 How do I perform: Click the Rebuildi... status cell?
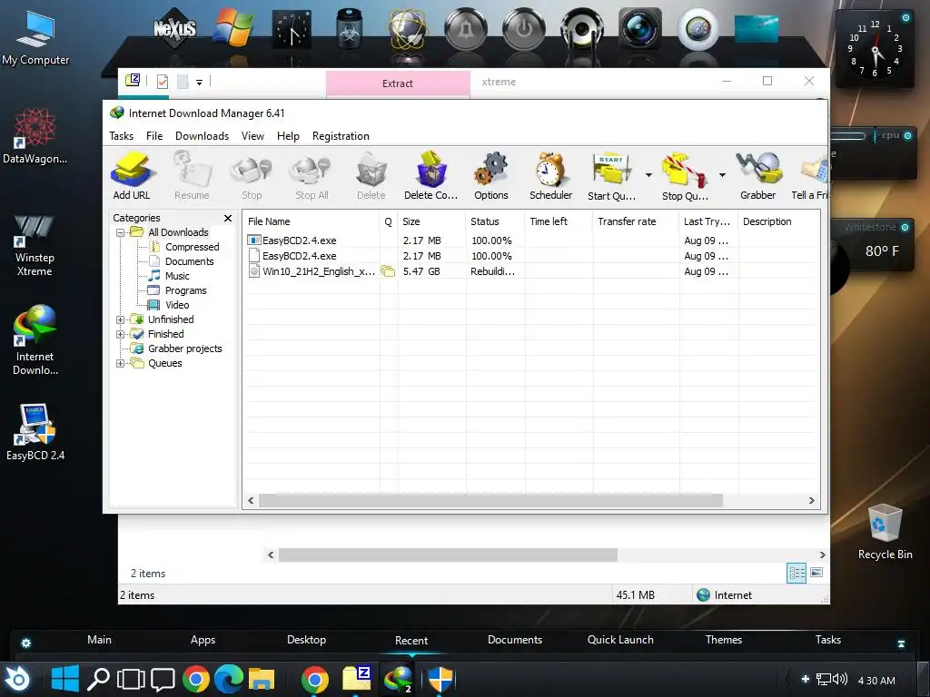tap(492, 271)
